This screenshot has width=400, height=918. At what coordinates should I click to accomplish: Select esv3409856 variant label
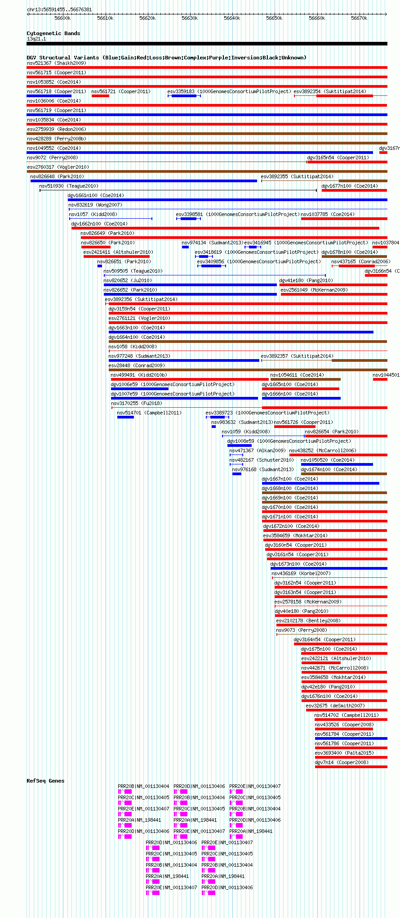pyautogui.click(x=259, y=261)
